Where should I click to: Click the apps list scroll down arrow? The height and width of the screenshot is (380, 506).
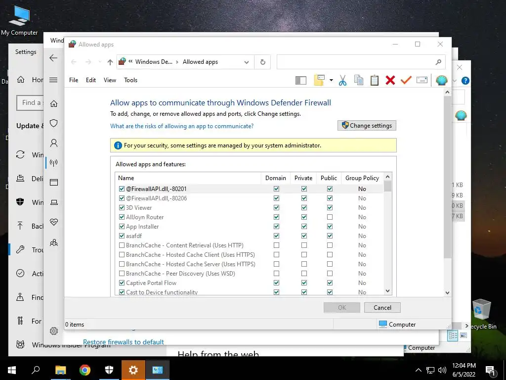click(387, 291)
